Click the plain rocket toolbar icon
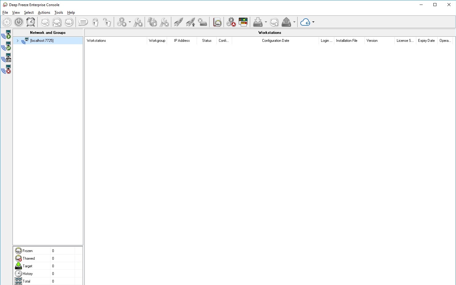Image resolution: width=456 pixels, height=285 pixels. (178, 22)
